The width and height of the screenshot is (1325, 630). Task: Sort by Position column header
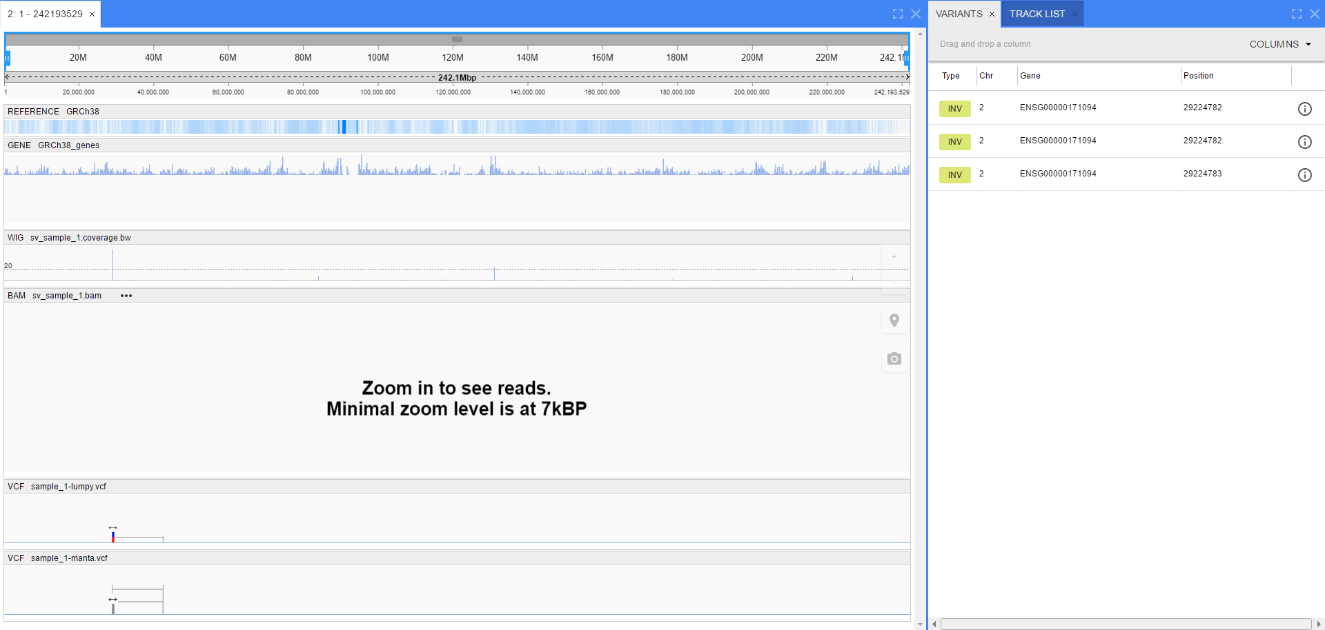tap(1199, 76)
